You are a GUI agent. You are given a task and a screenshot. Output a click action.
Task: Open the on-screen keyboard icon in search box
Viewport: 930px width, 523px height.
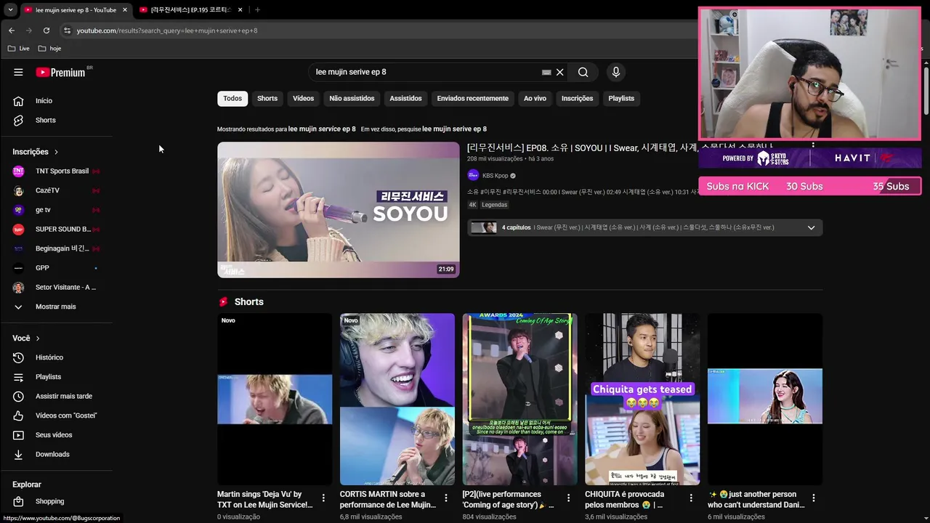[546, 72]
